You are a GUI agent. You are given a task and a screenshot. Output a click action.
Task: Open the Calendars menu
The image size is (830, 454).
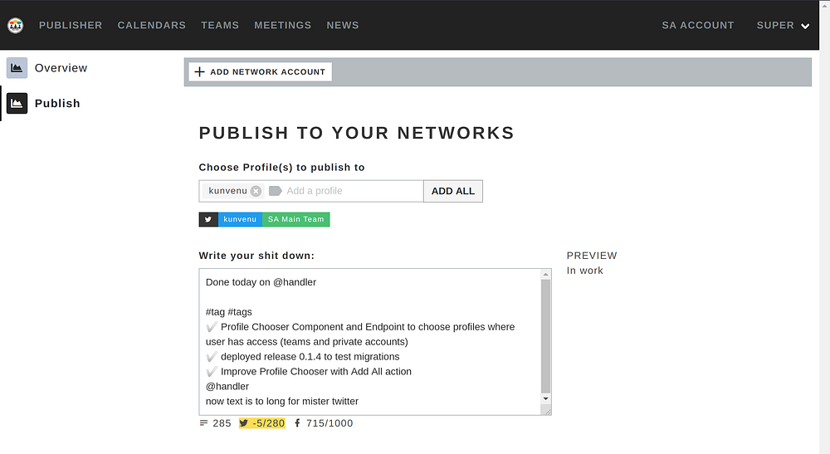tap(152, 26)
